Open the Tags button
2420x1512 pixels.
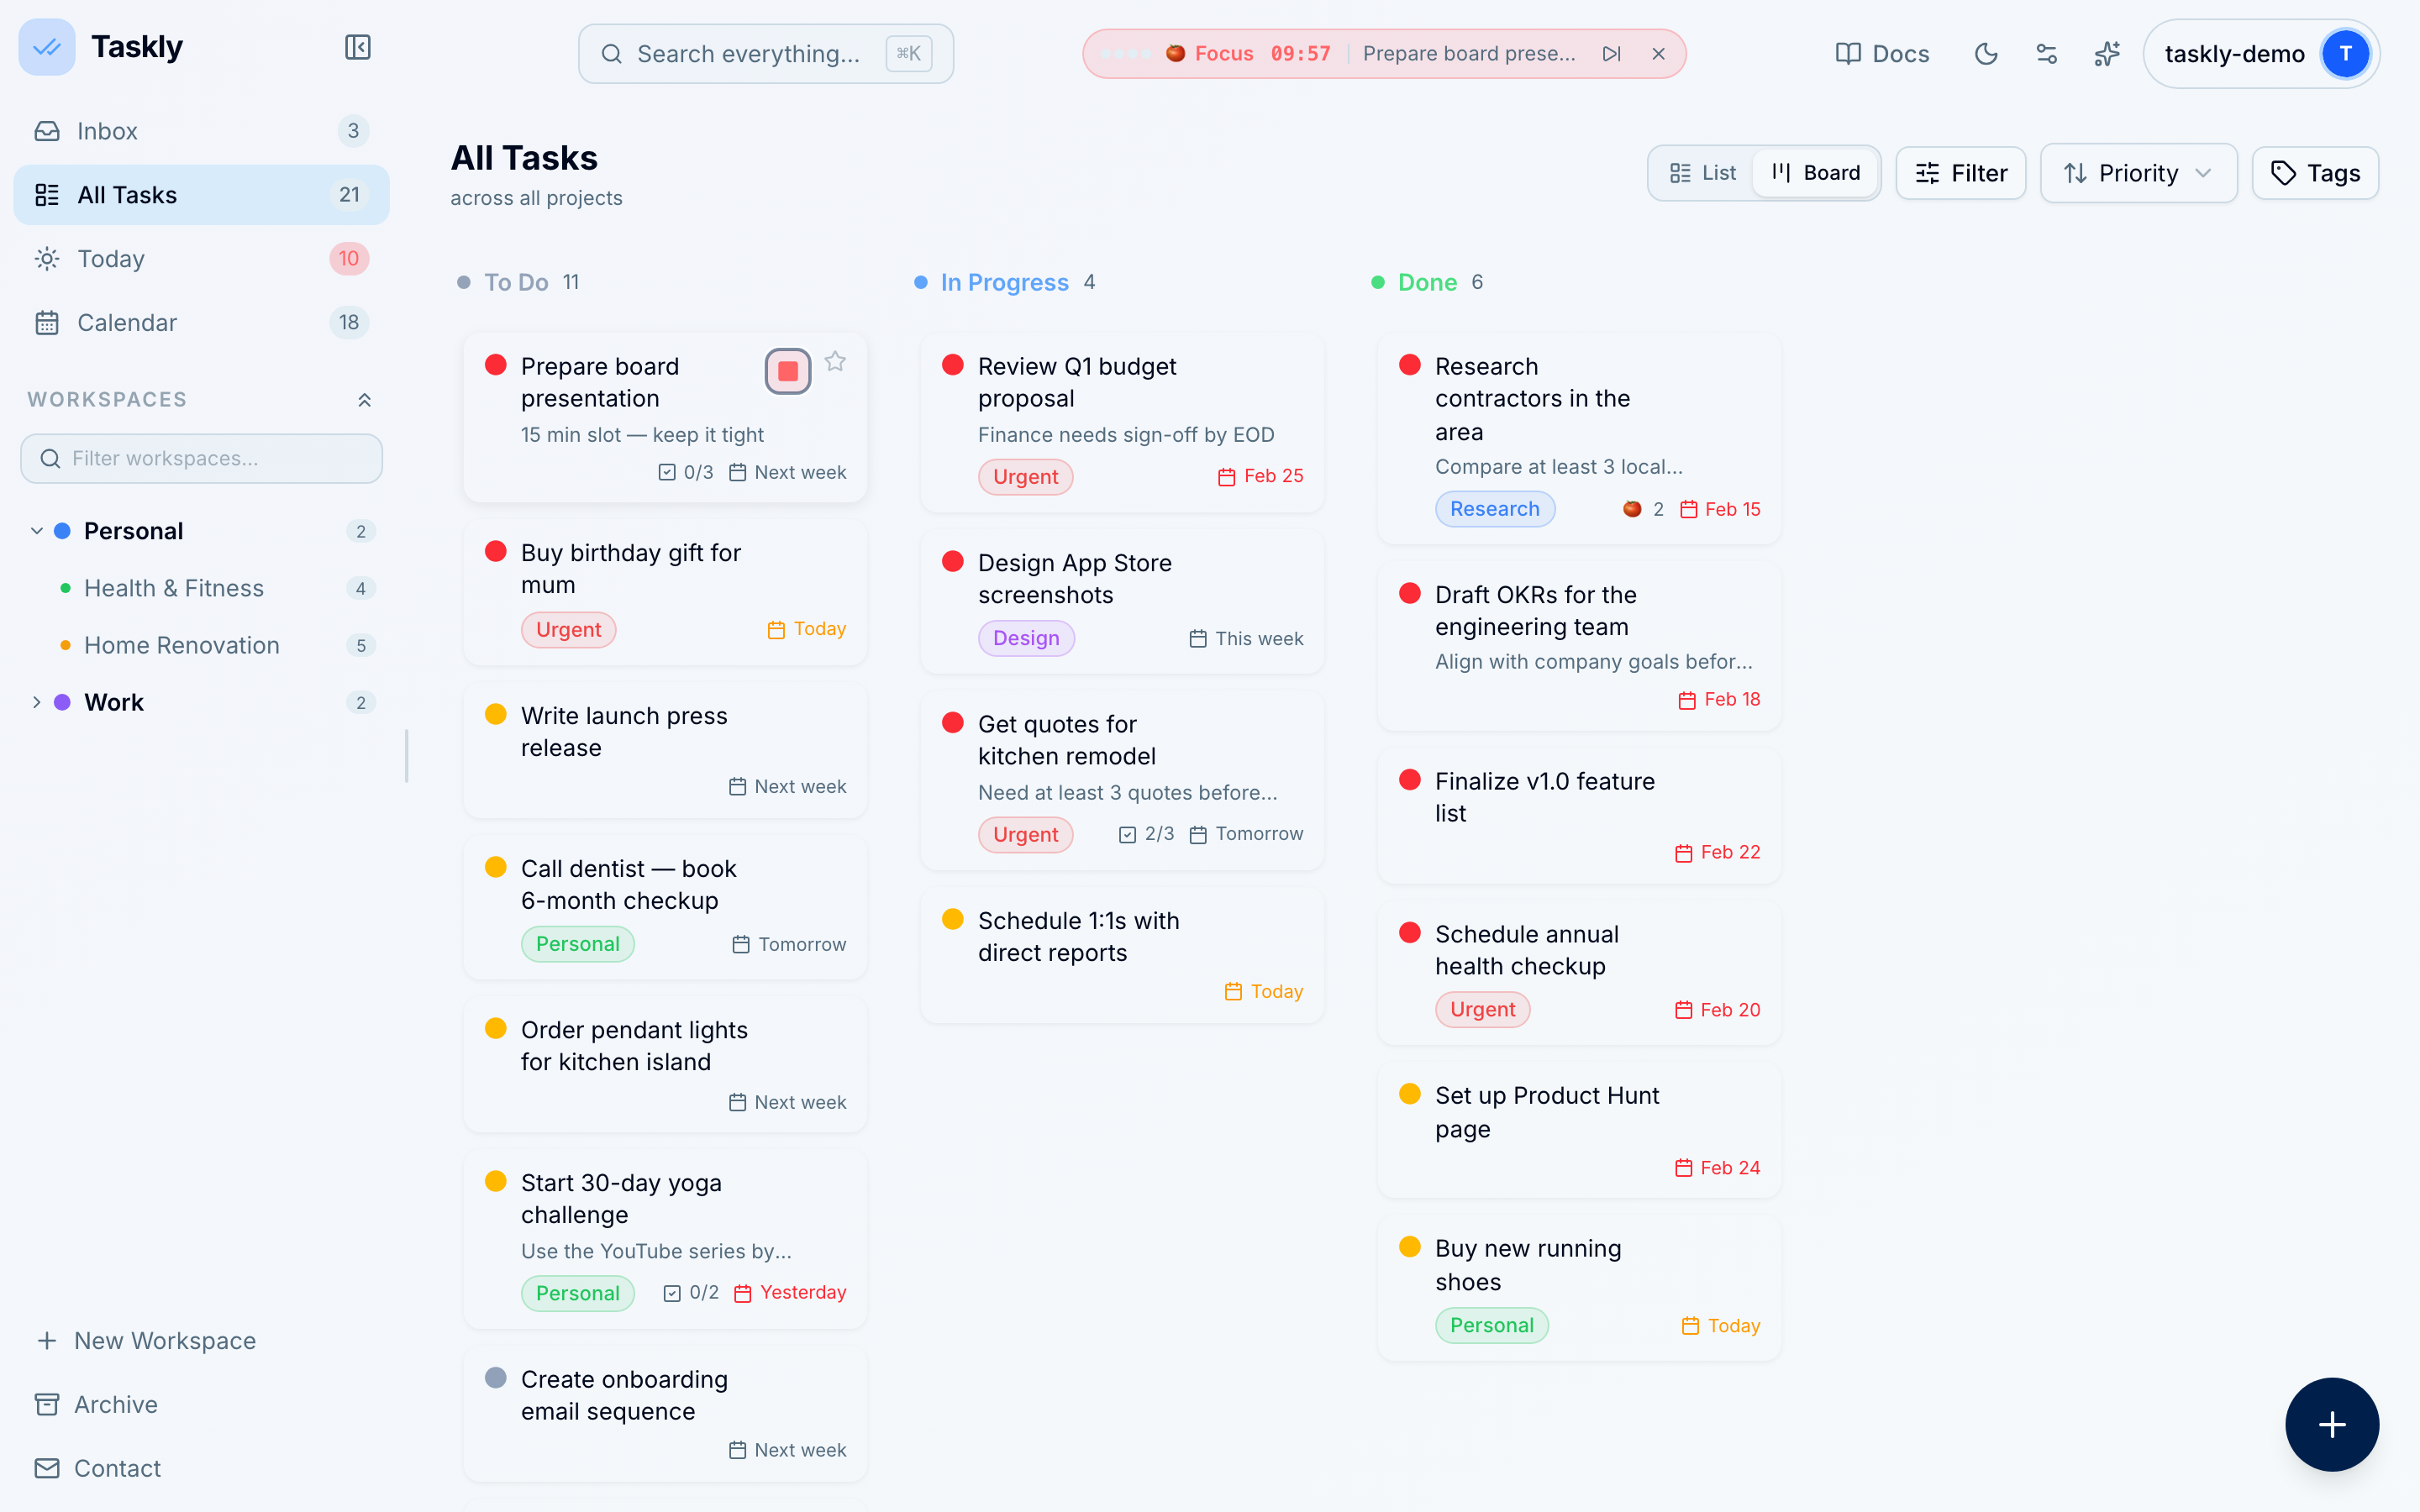click(2315, 173)
